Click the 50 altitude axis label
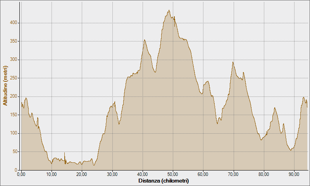 tap(15, 152)
